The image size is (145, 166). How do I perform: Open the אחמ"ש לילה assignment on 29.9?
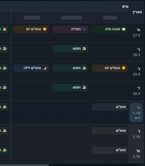(x=31, y=68)
